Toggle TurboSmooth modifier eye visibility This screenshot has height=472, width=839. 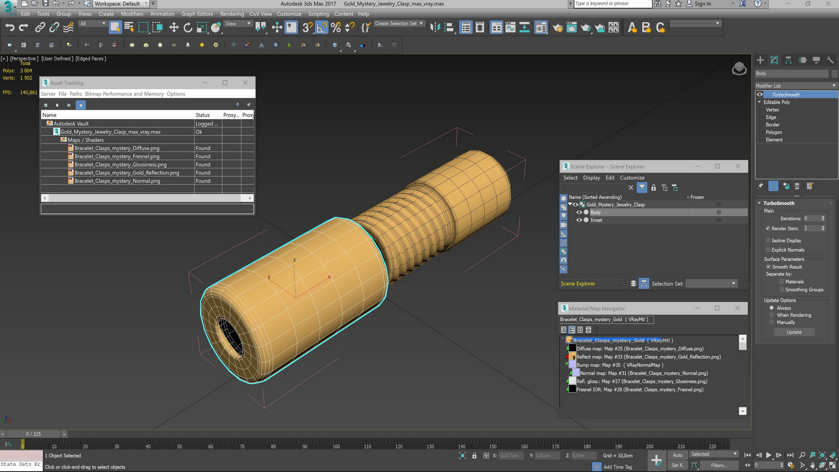pos(760,94)
